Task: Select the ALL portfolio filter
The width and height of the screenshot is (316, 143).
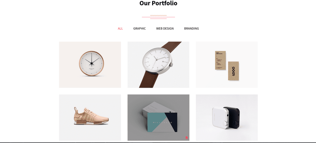Action: pos(120,29)
